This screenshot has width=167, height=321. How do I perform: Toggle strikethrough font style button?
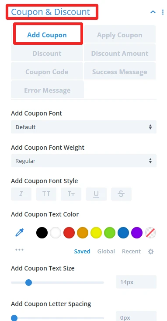pos(121,194)
